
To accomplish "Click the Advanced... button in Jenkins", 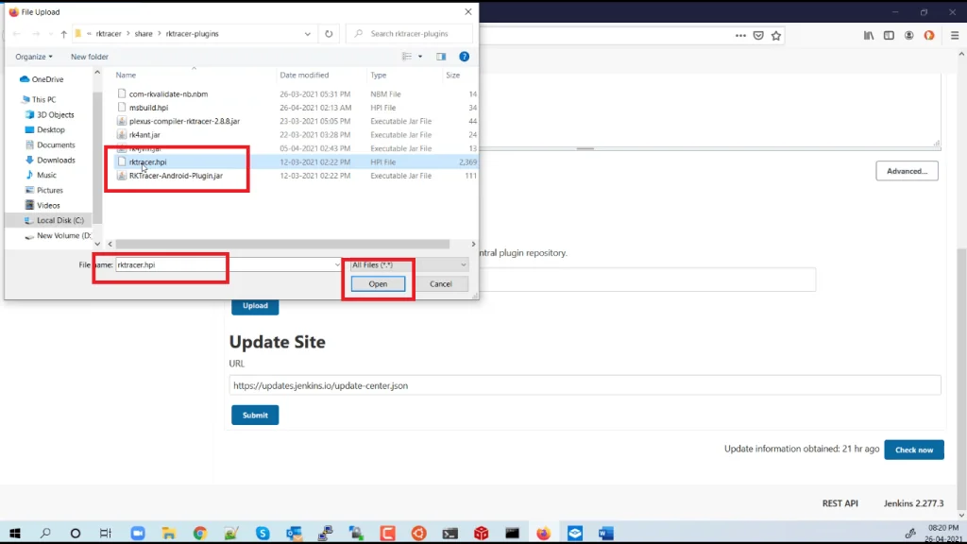I will 908,172.
